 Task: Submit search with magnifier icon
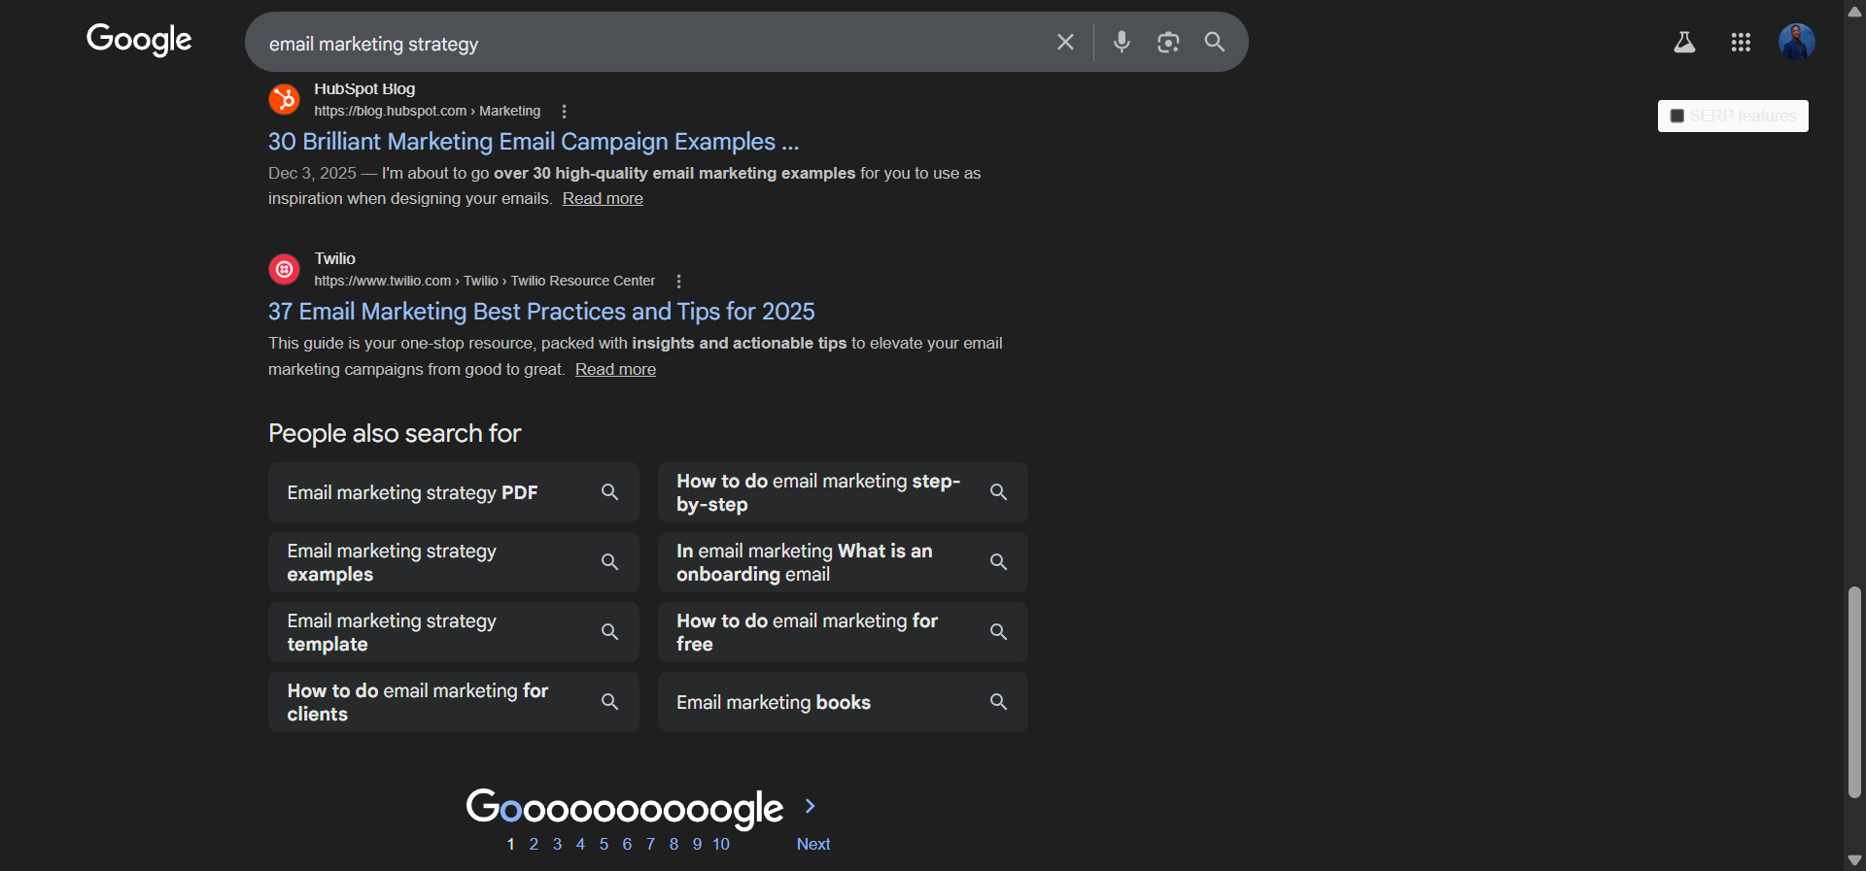1215,42
